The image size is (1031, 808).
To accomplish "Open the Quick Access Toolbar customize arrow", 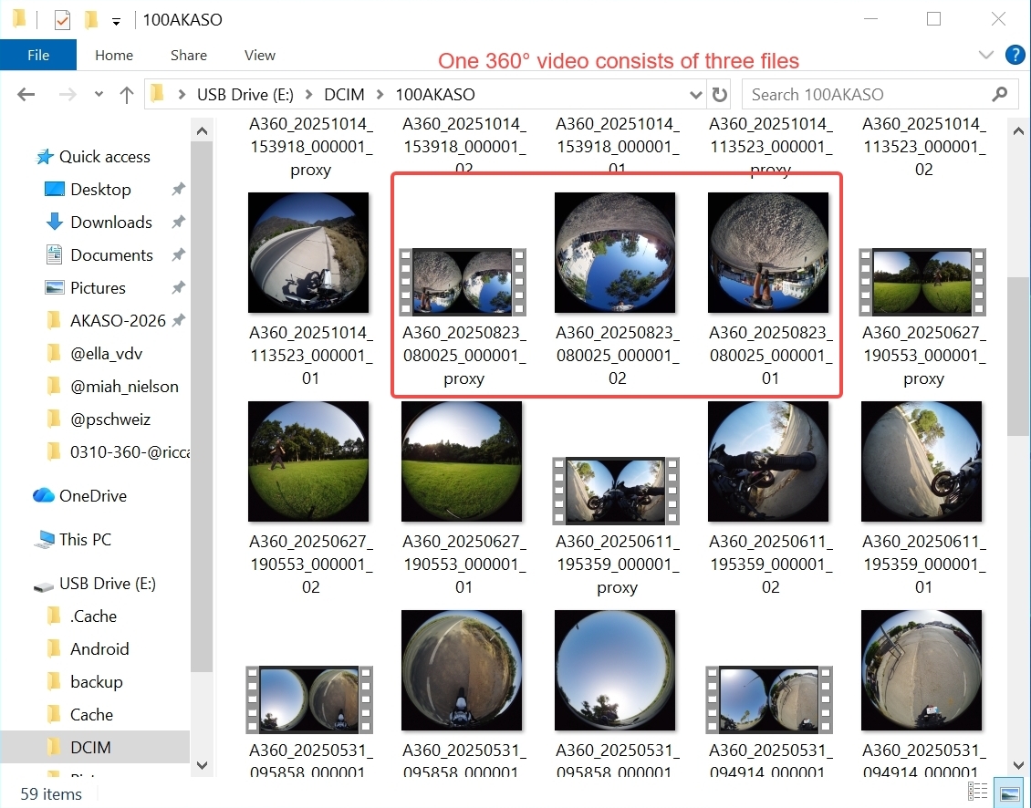I will [x=117, y=22].
